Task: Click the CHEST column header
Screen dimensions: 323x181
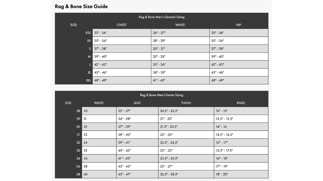Action: (x=122, y=25)
